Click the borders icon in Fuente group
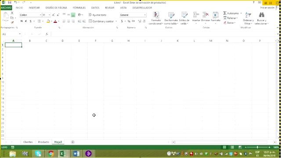The image size is (281, 158). tap(39, 21)
